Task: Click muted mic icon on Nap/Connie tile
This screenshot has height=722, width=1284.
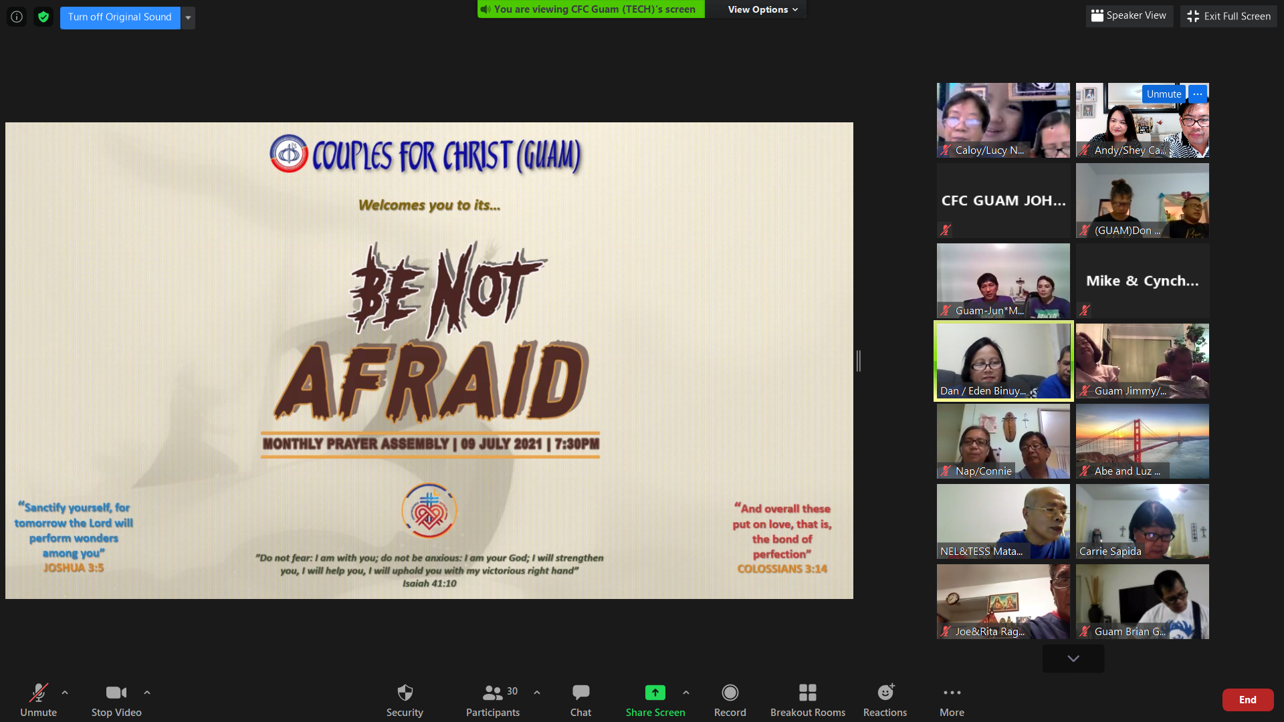Action: tap(946, 471)
